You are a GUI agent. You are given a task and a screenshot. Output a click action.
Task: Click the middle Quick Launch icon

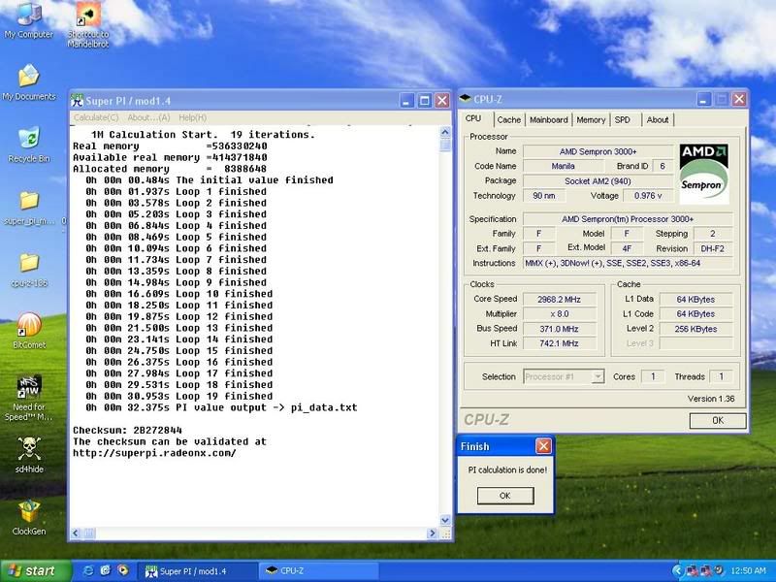pos(106,570)
